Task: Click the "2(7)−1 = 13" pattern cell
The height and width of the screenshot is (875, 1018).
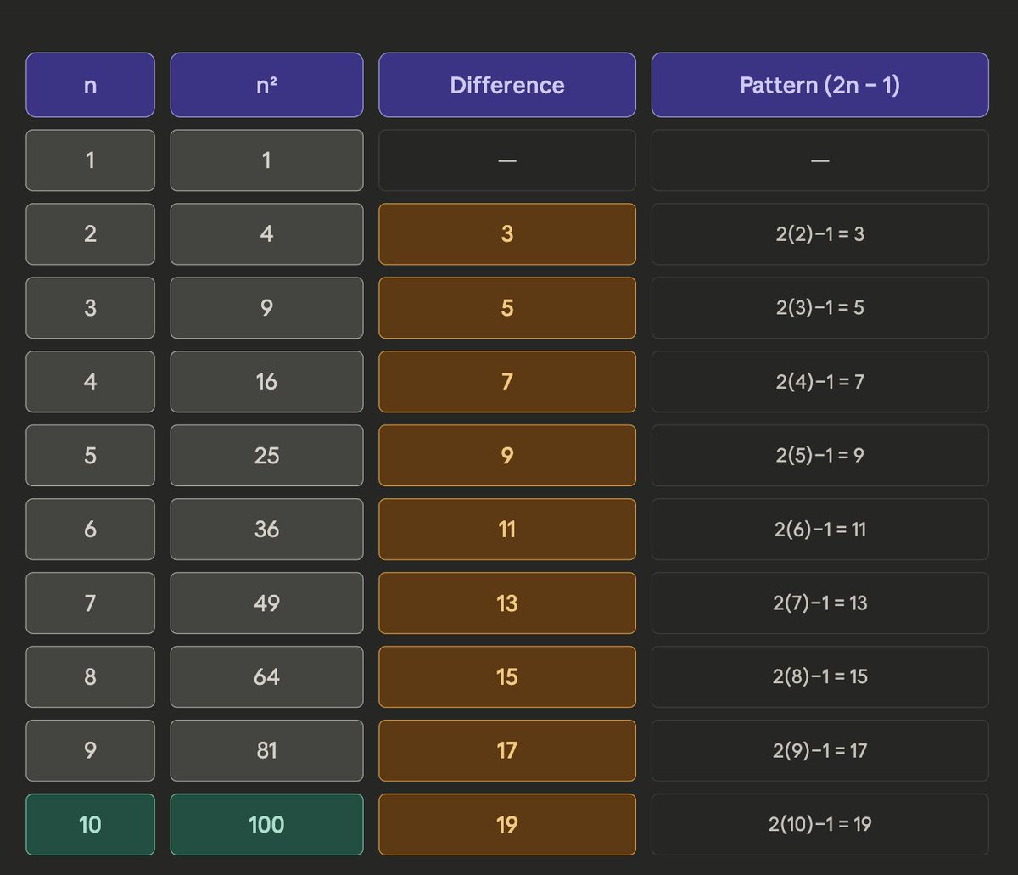Action: 819,603
